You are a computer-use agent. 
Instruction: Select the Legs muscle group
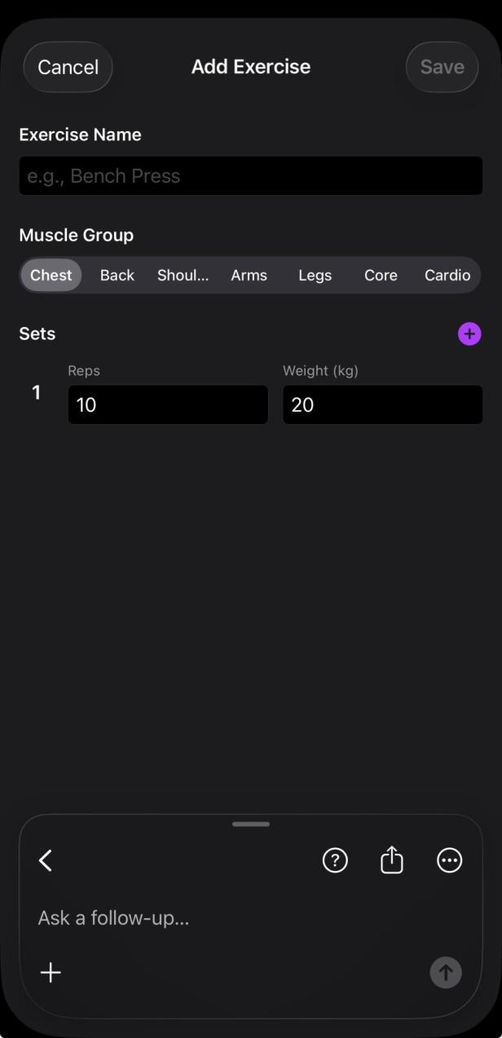(x=315, y=275)
